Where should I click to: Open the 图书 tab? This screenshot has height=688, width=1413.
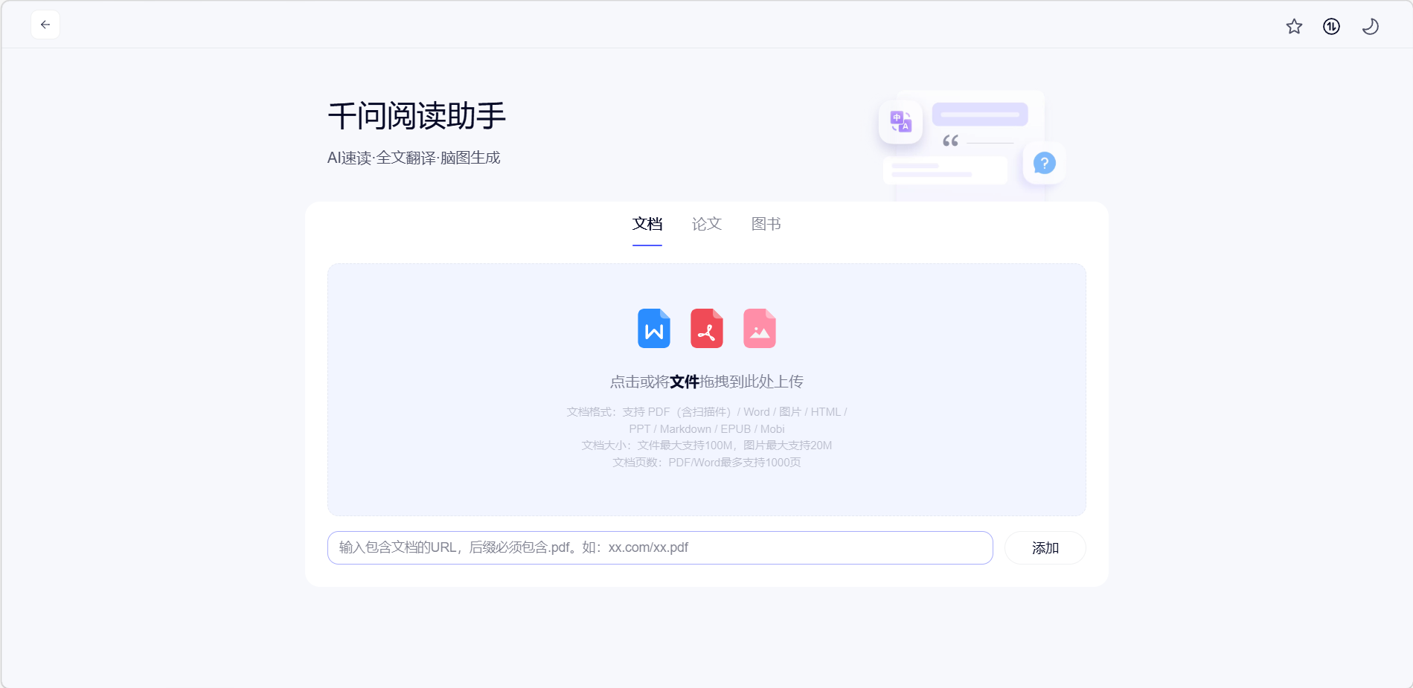point(766,224)
